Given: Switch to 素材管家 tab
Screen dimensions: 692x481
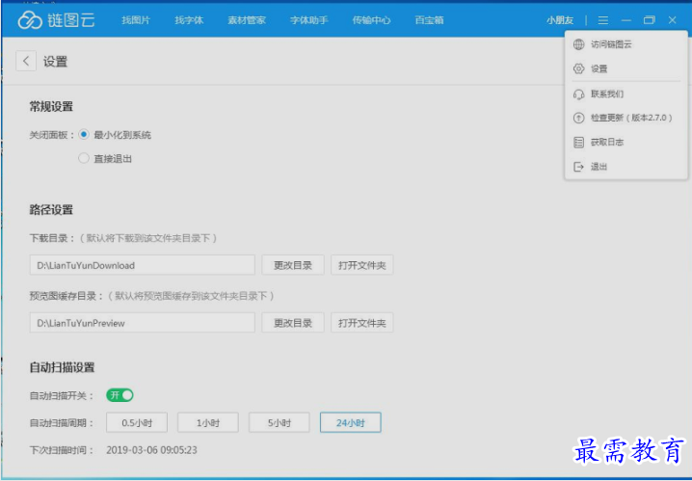Looking at the screenshot, I should coord(247,20).
